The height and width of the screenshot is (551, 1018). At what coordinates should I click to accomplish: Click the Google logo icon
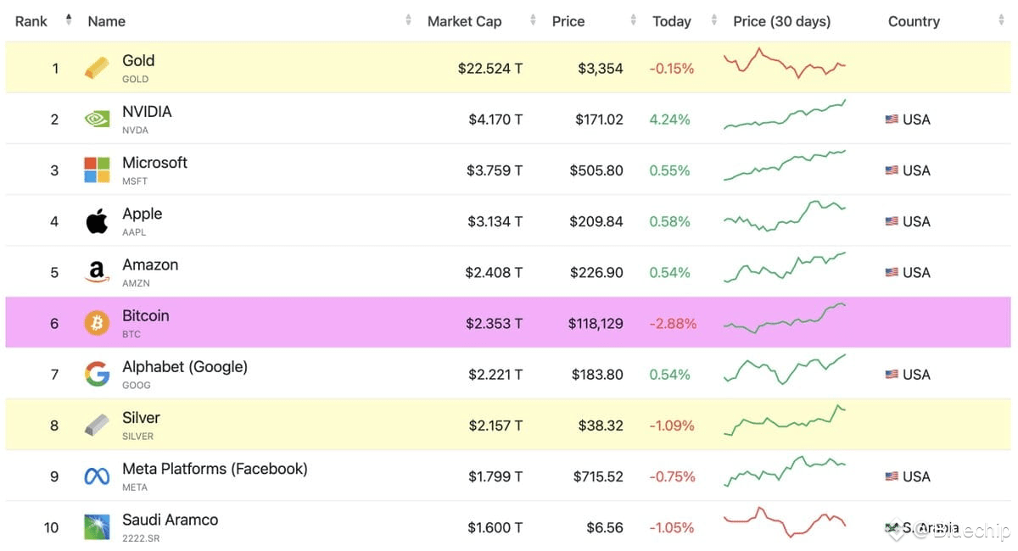point(97,374)
